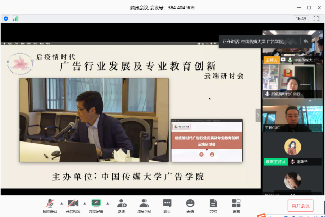Open the 表情 emoji reactions
The width and height of the screenshot is (325, 217).
tap(190, 206)
